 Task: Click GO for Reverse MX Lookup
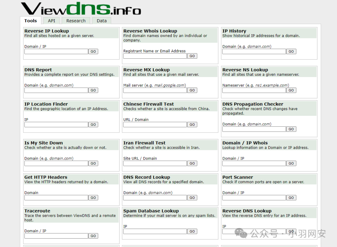[192, 90]
